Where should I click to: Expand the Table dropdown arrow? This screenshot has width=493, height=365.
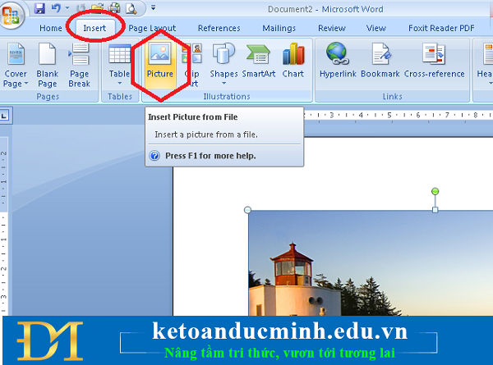[x=119, y=83]
